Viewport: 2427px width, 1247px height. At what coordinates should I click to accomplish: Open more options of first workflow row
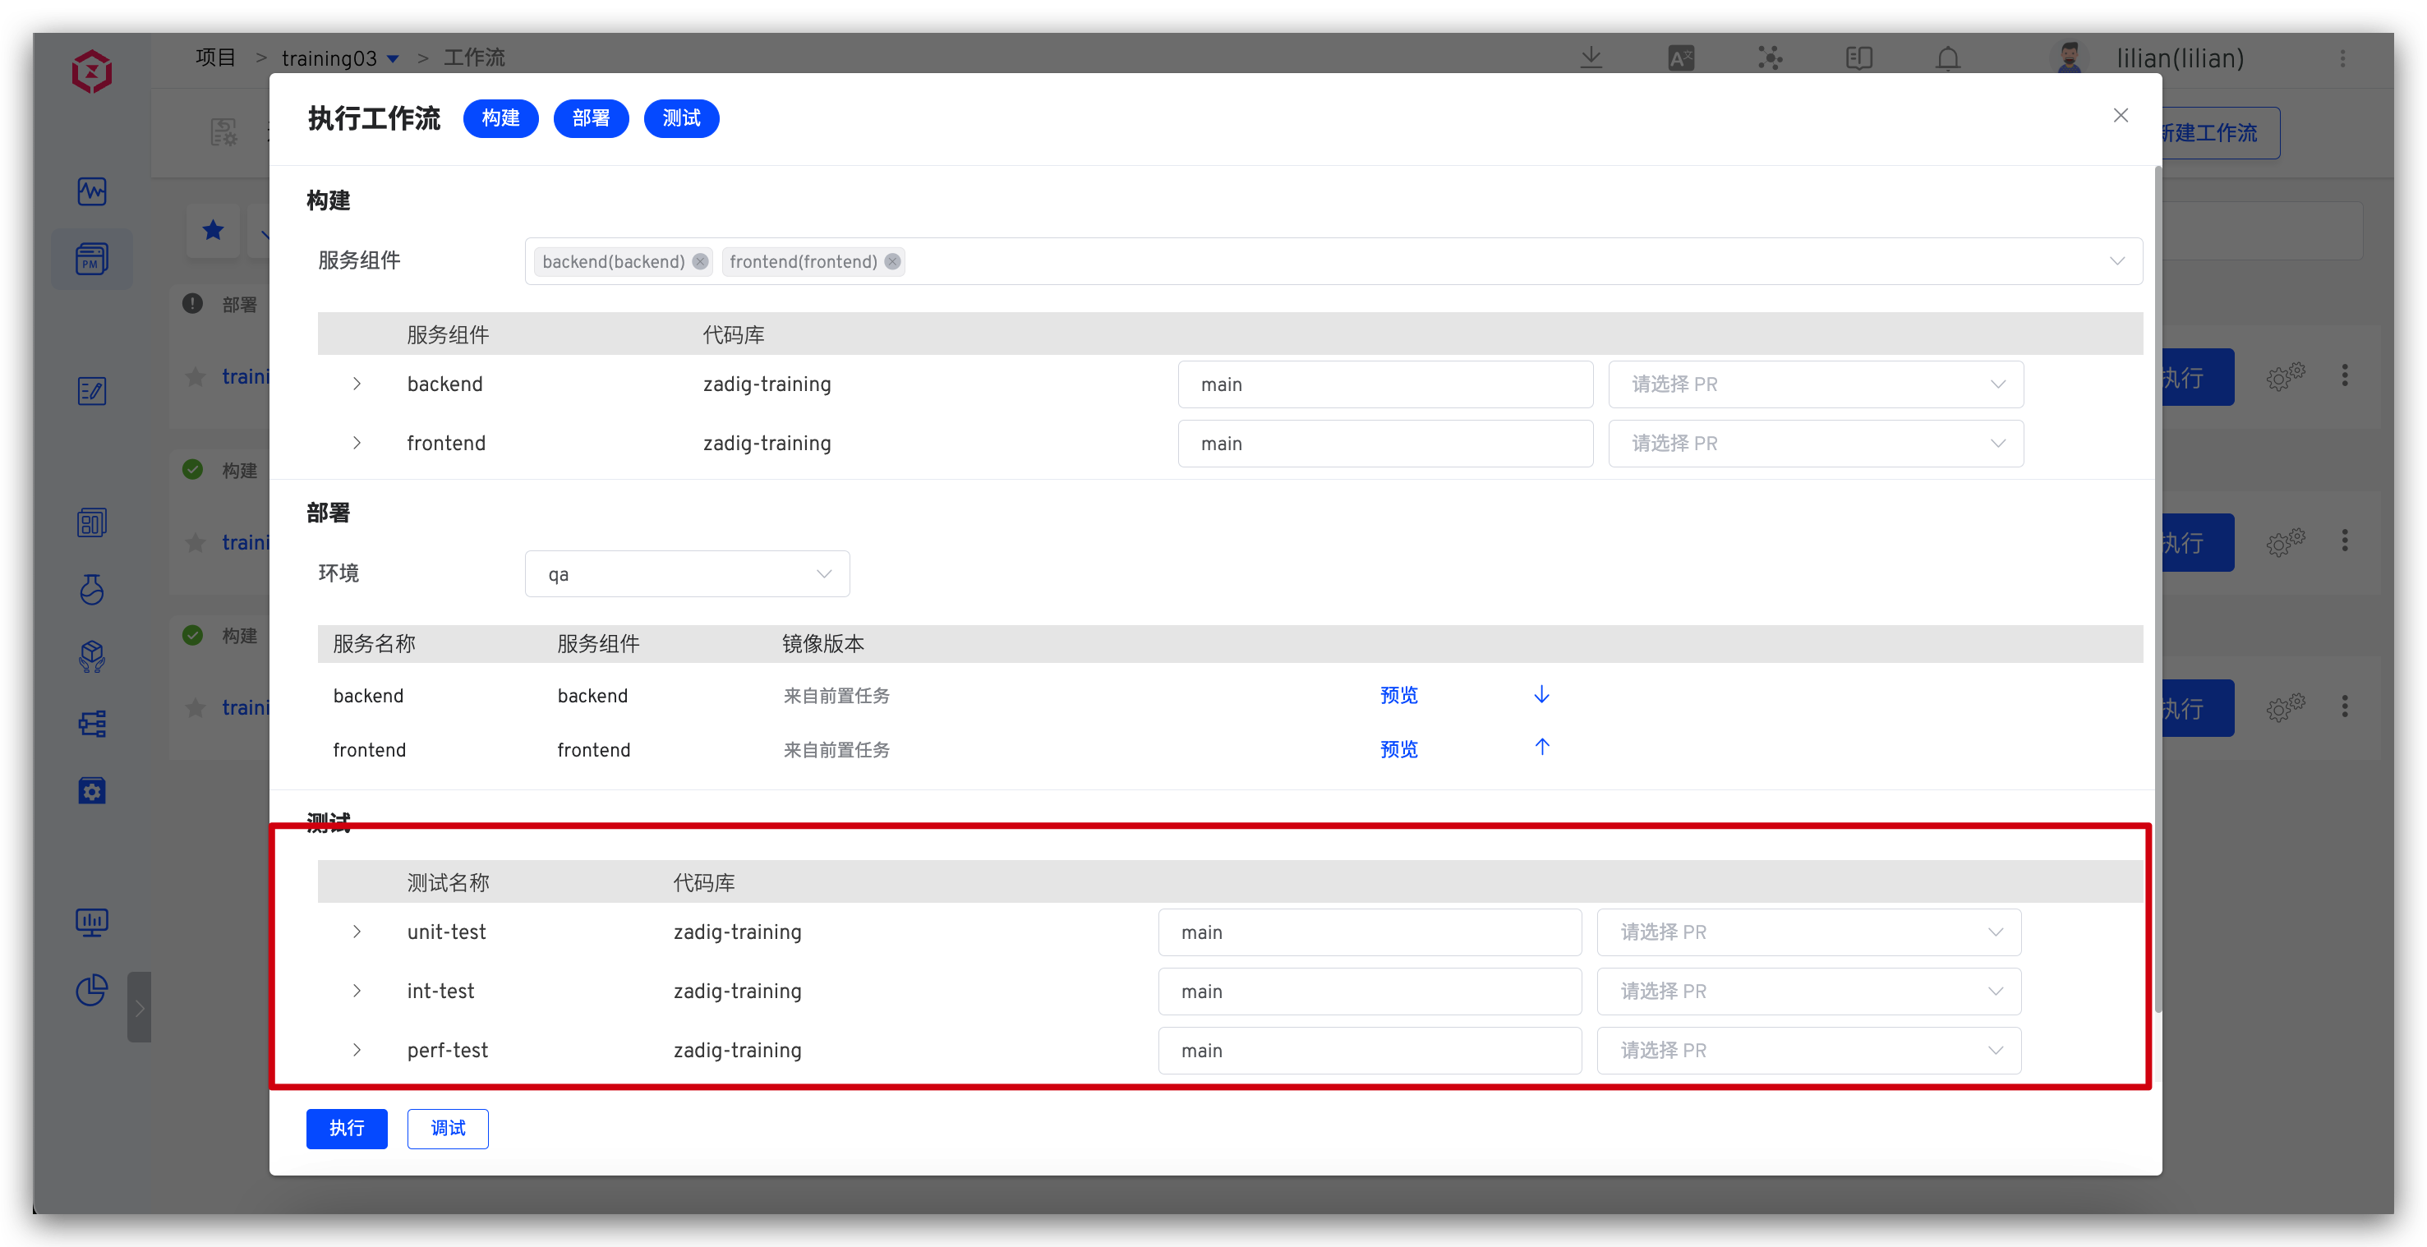click(2344, 375)
